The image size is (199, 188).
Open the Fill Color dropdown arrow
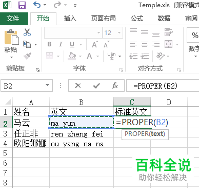click(x=80, y=56)
